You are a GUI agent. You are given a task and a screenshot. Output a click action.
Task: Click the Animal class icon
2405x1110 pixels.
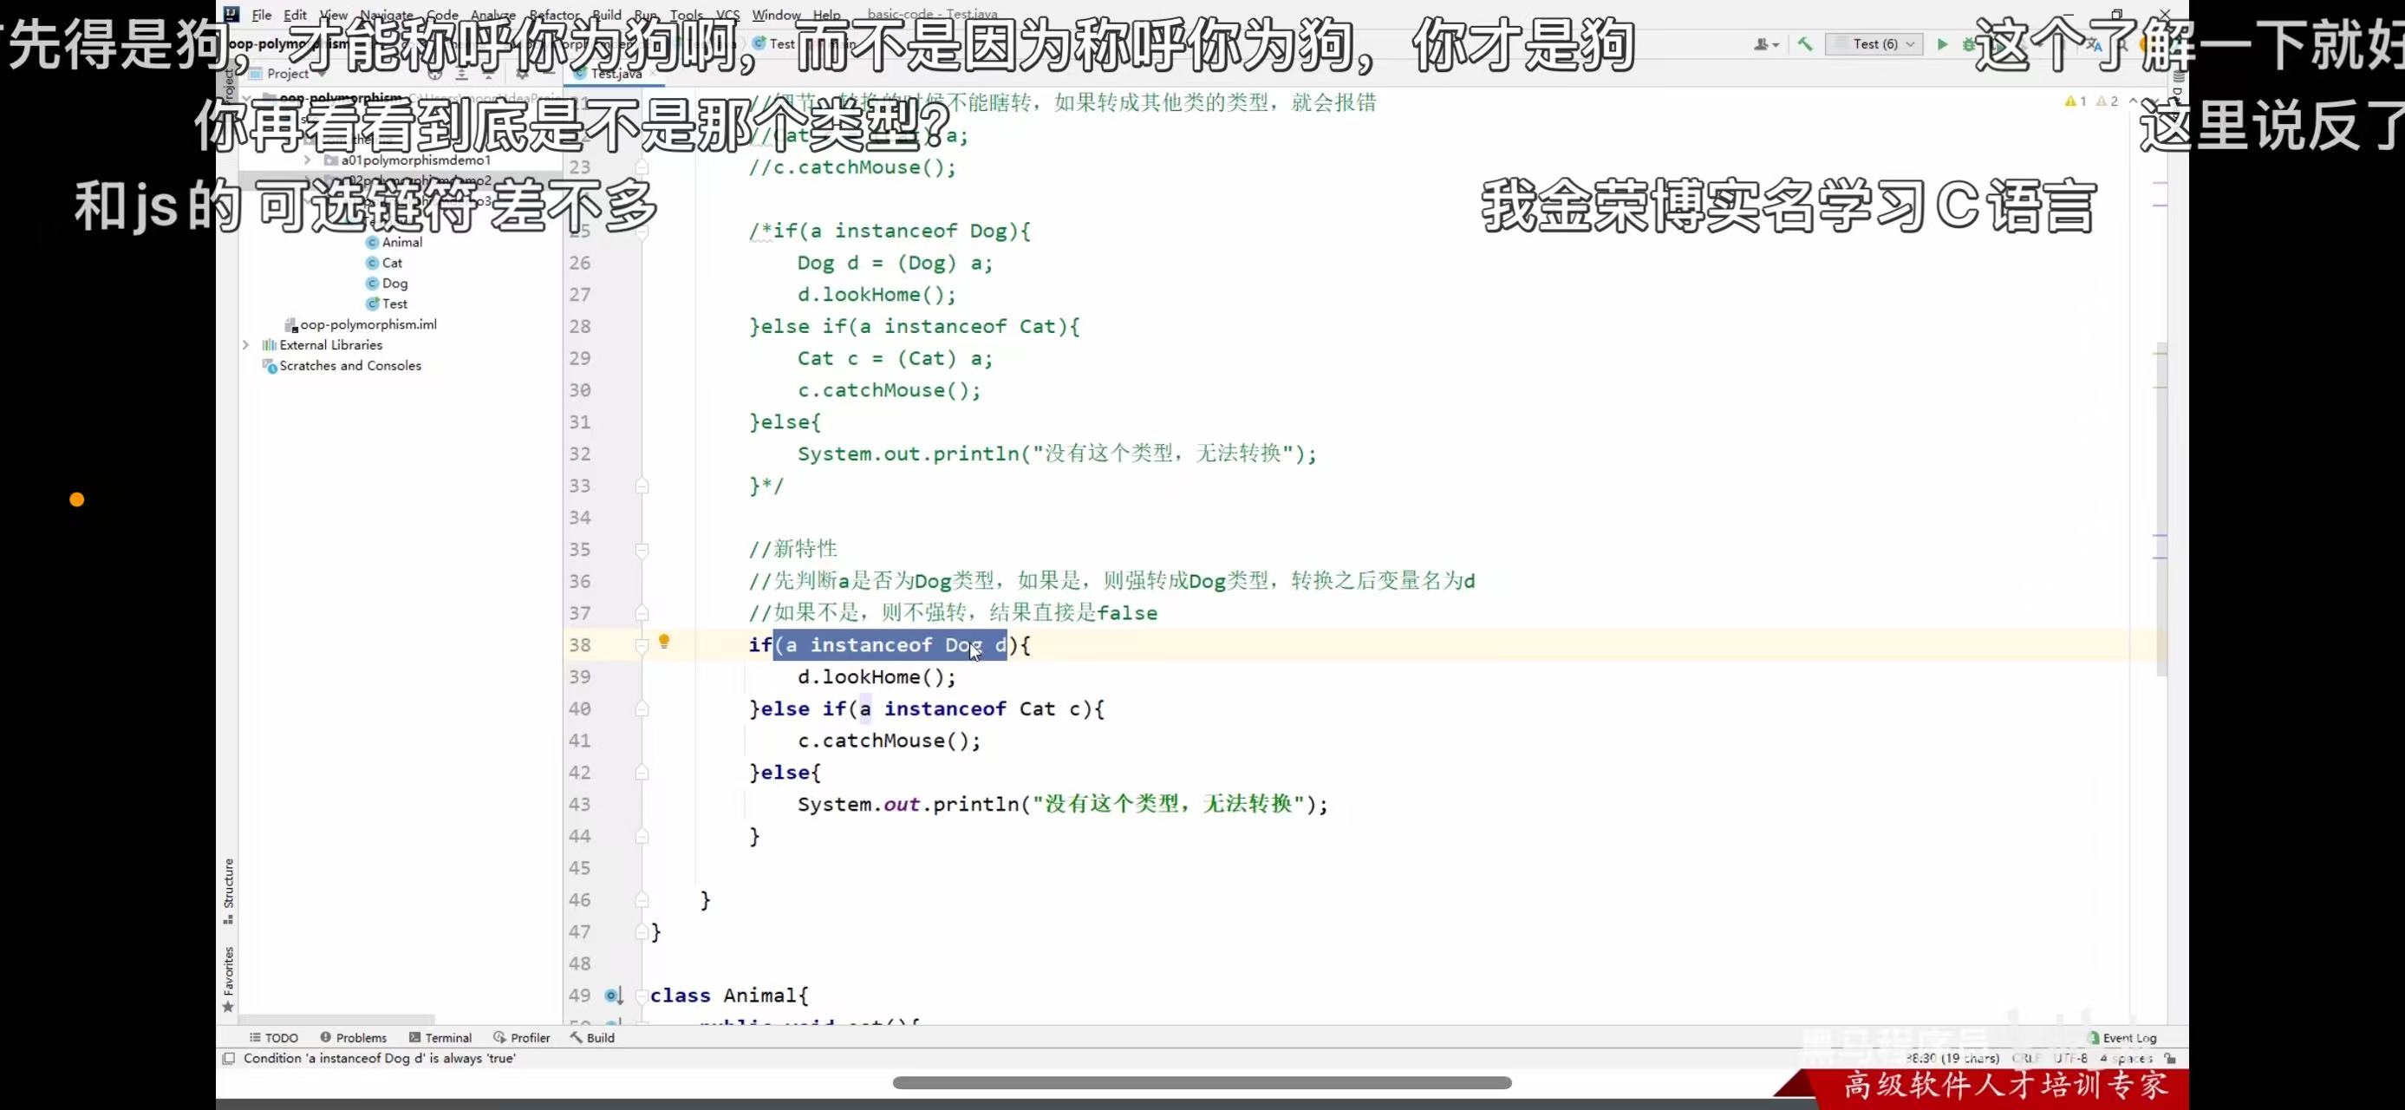click(x=372, y=242)
